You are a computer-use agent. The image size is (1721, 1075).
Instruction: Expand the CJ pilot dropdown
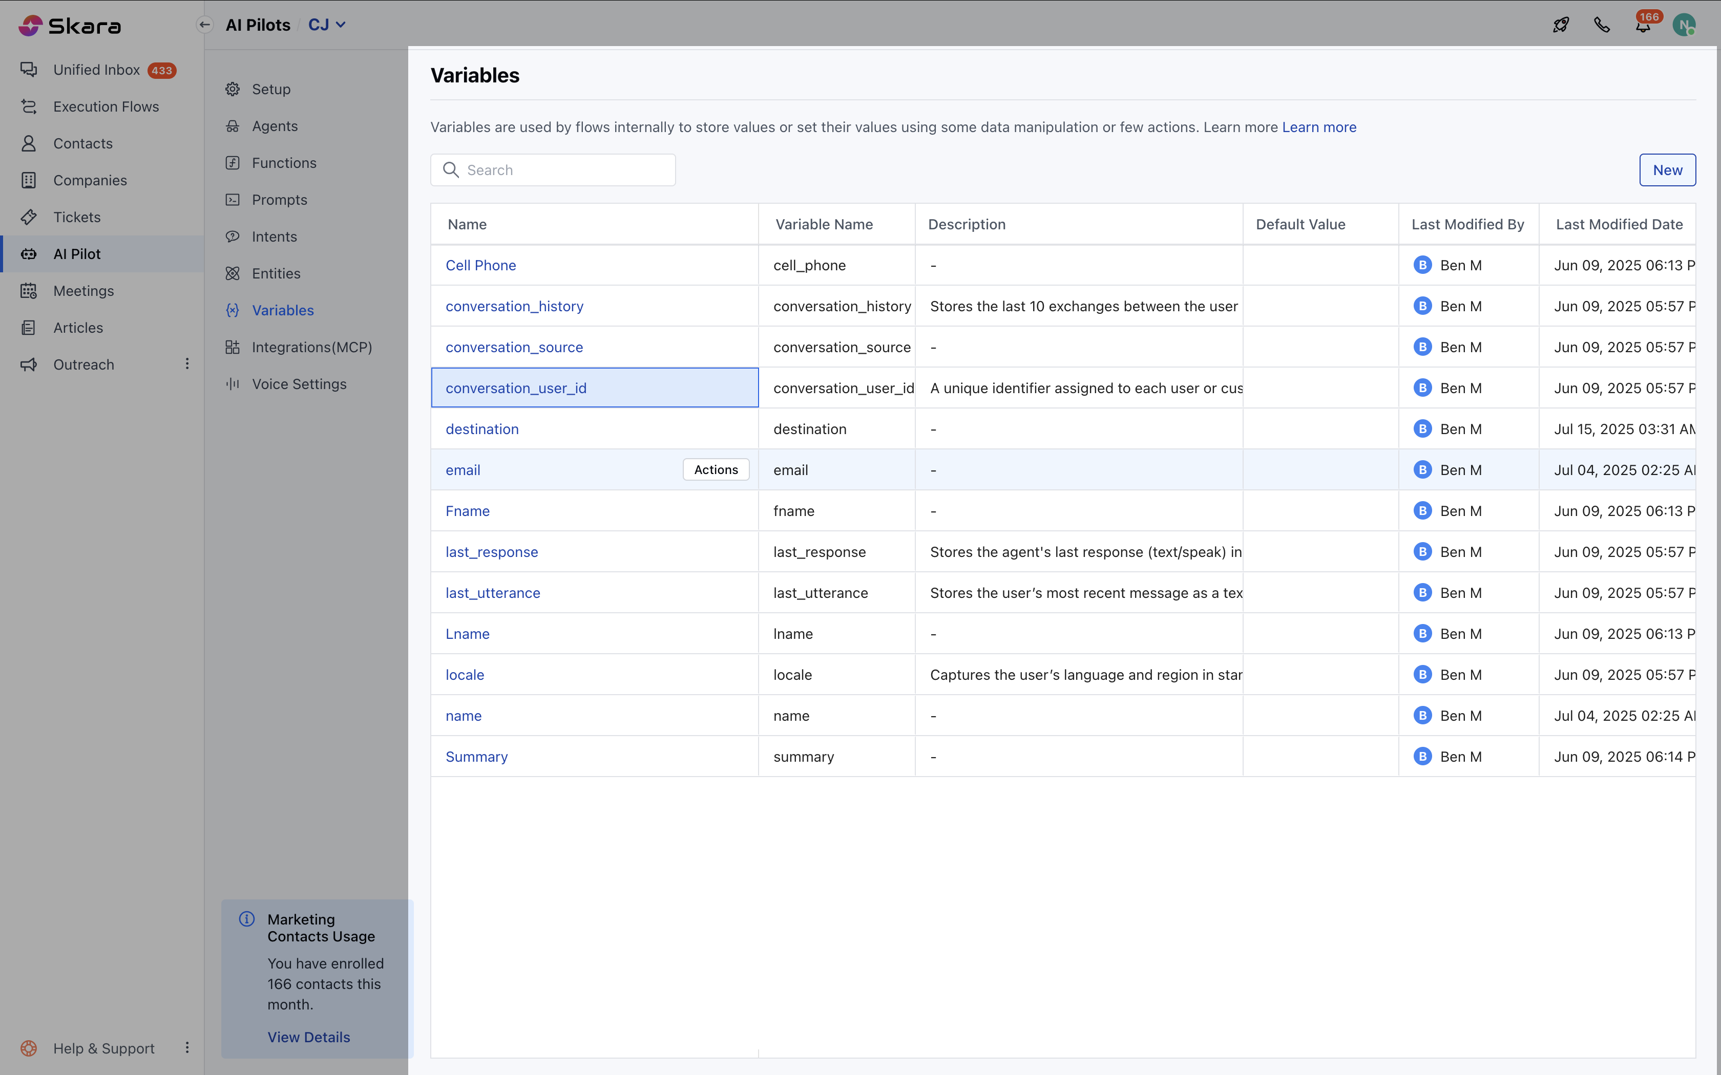tap(327, 25)
